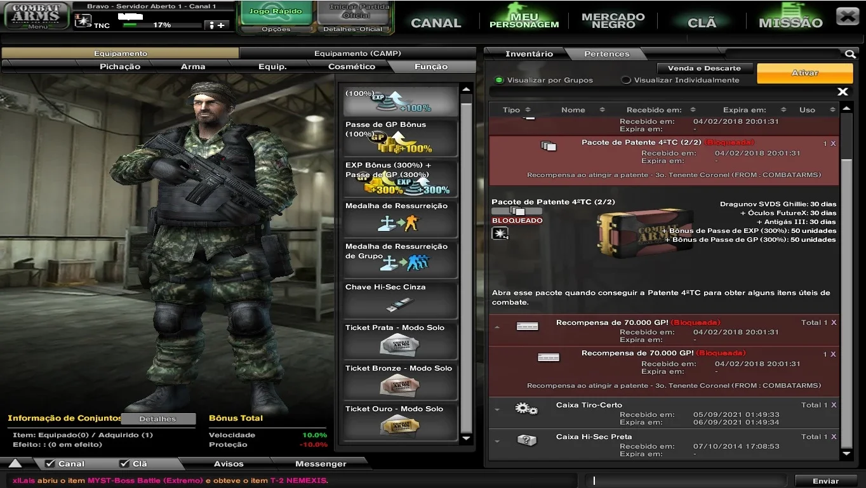
Task: Open the Pertences tab
Action: coord(606,54)
